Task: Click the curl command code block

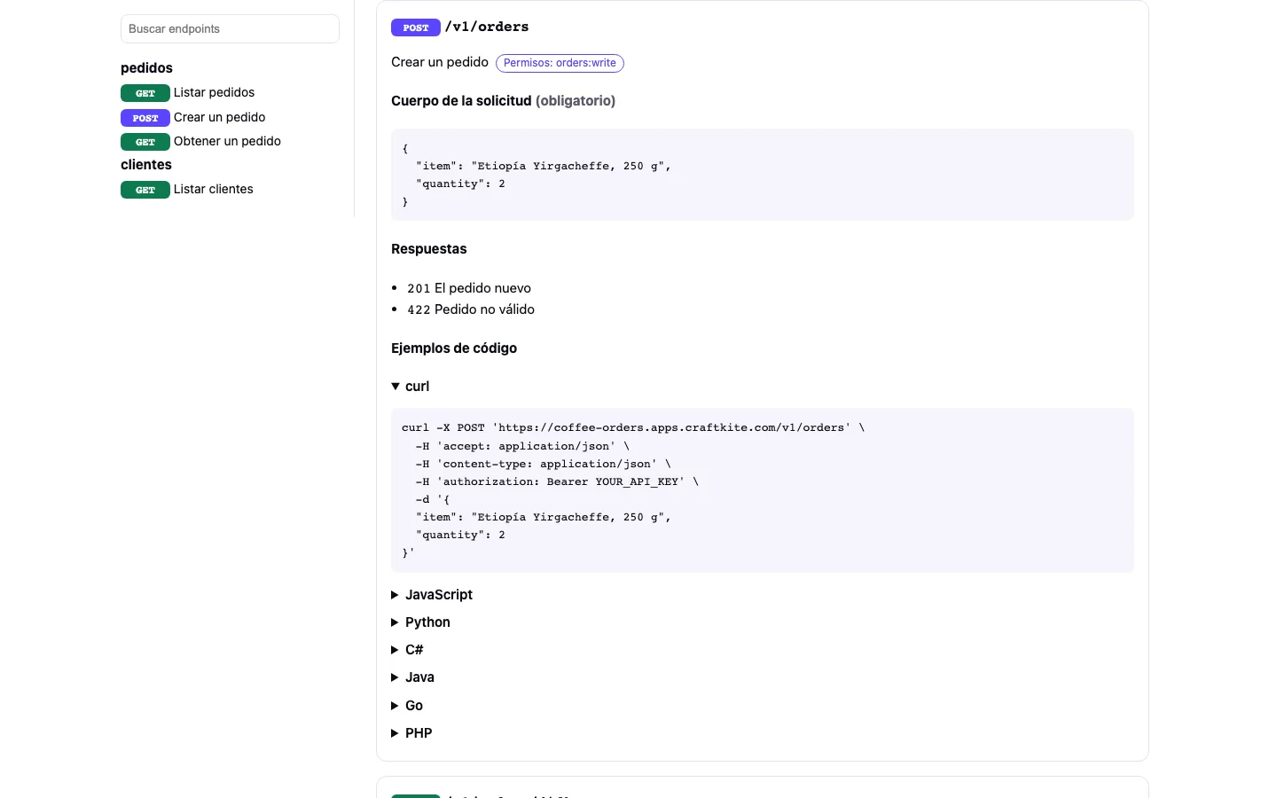Action: tap(763, 490)
